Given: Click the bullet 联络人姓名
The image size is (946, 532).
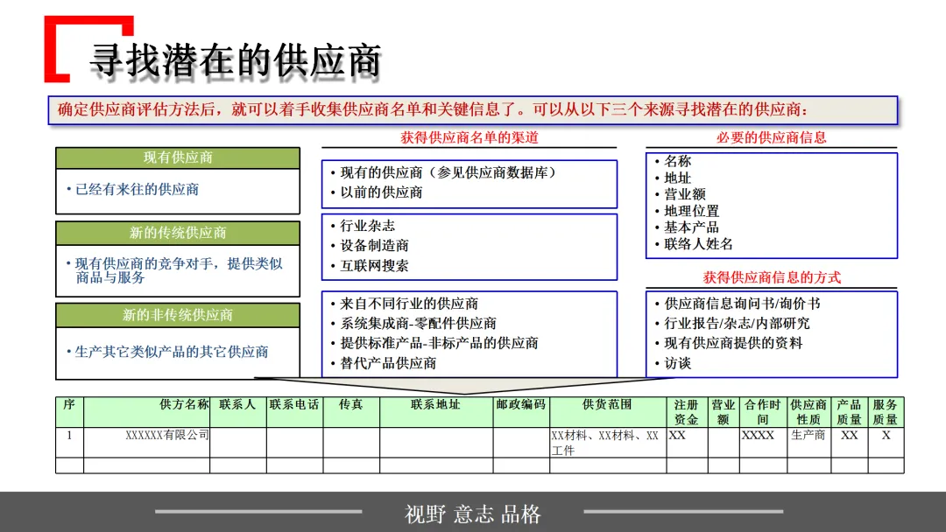Looking at the screenshot, I should point(698,244).
